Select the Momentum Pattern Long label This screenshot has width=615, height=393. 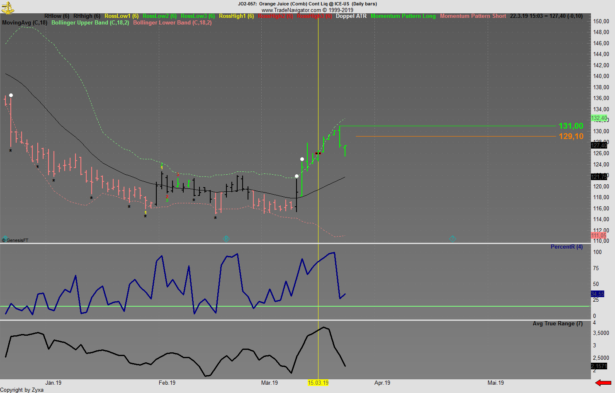[x=403, y=16]
